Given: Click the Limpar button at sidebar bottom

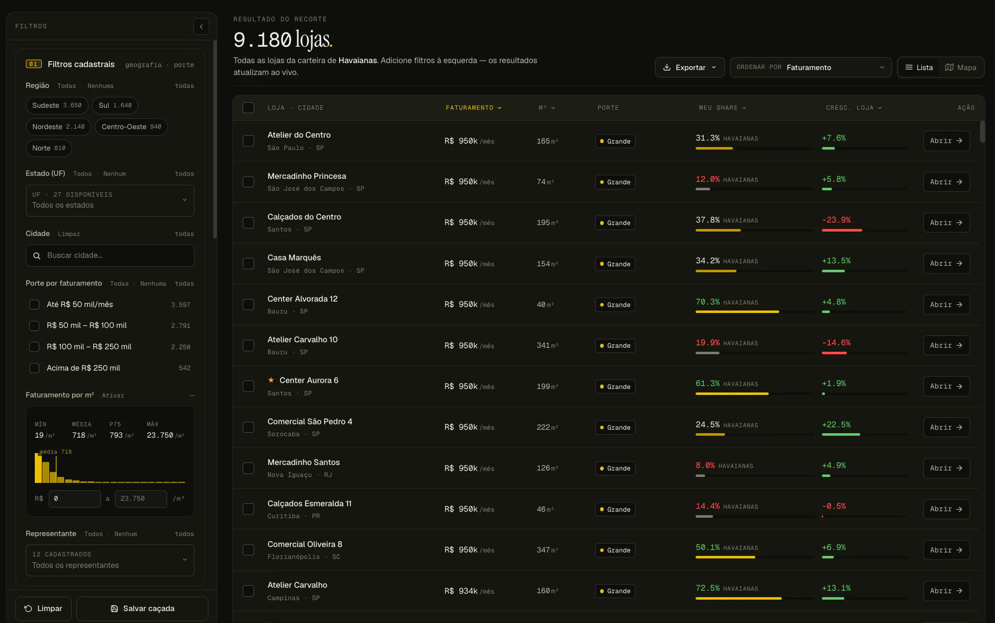Looking at the screenshot, I should tap(43, 609).
